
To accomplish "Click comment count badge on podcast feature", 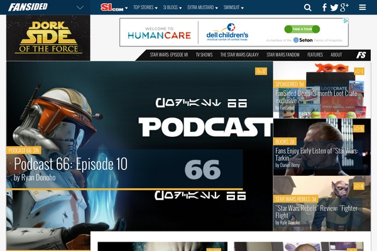I will point(261,72).
